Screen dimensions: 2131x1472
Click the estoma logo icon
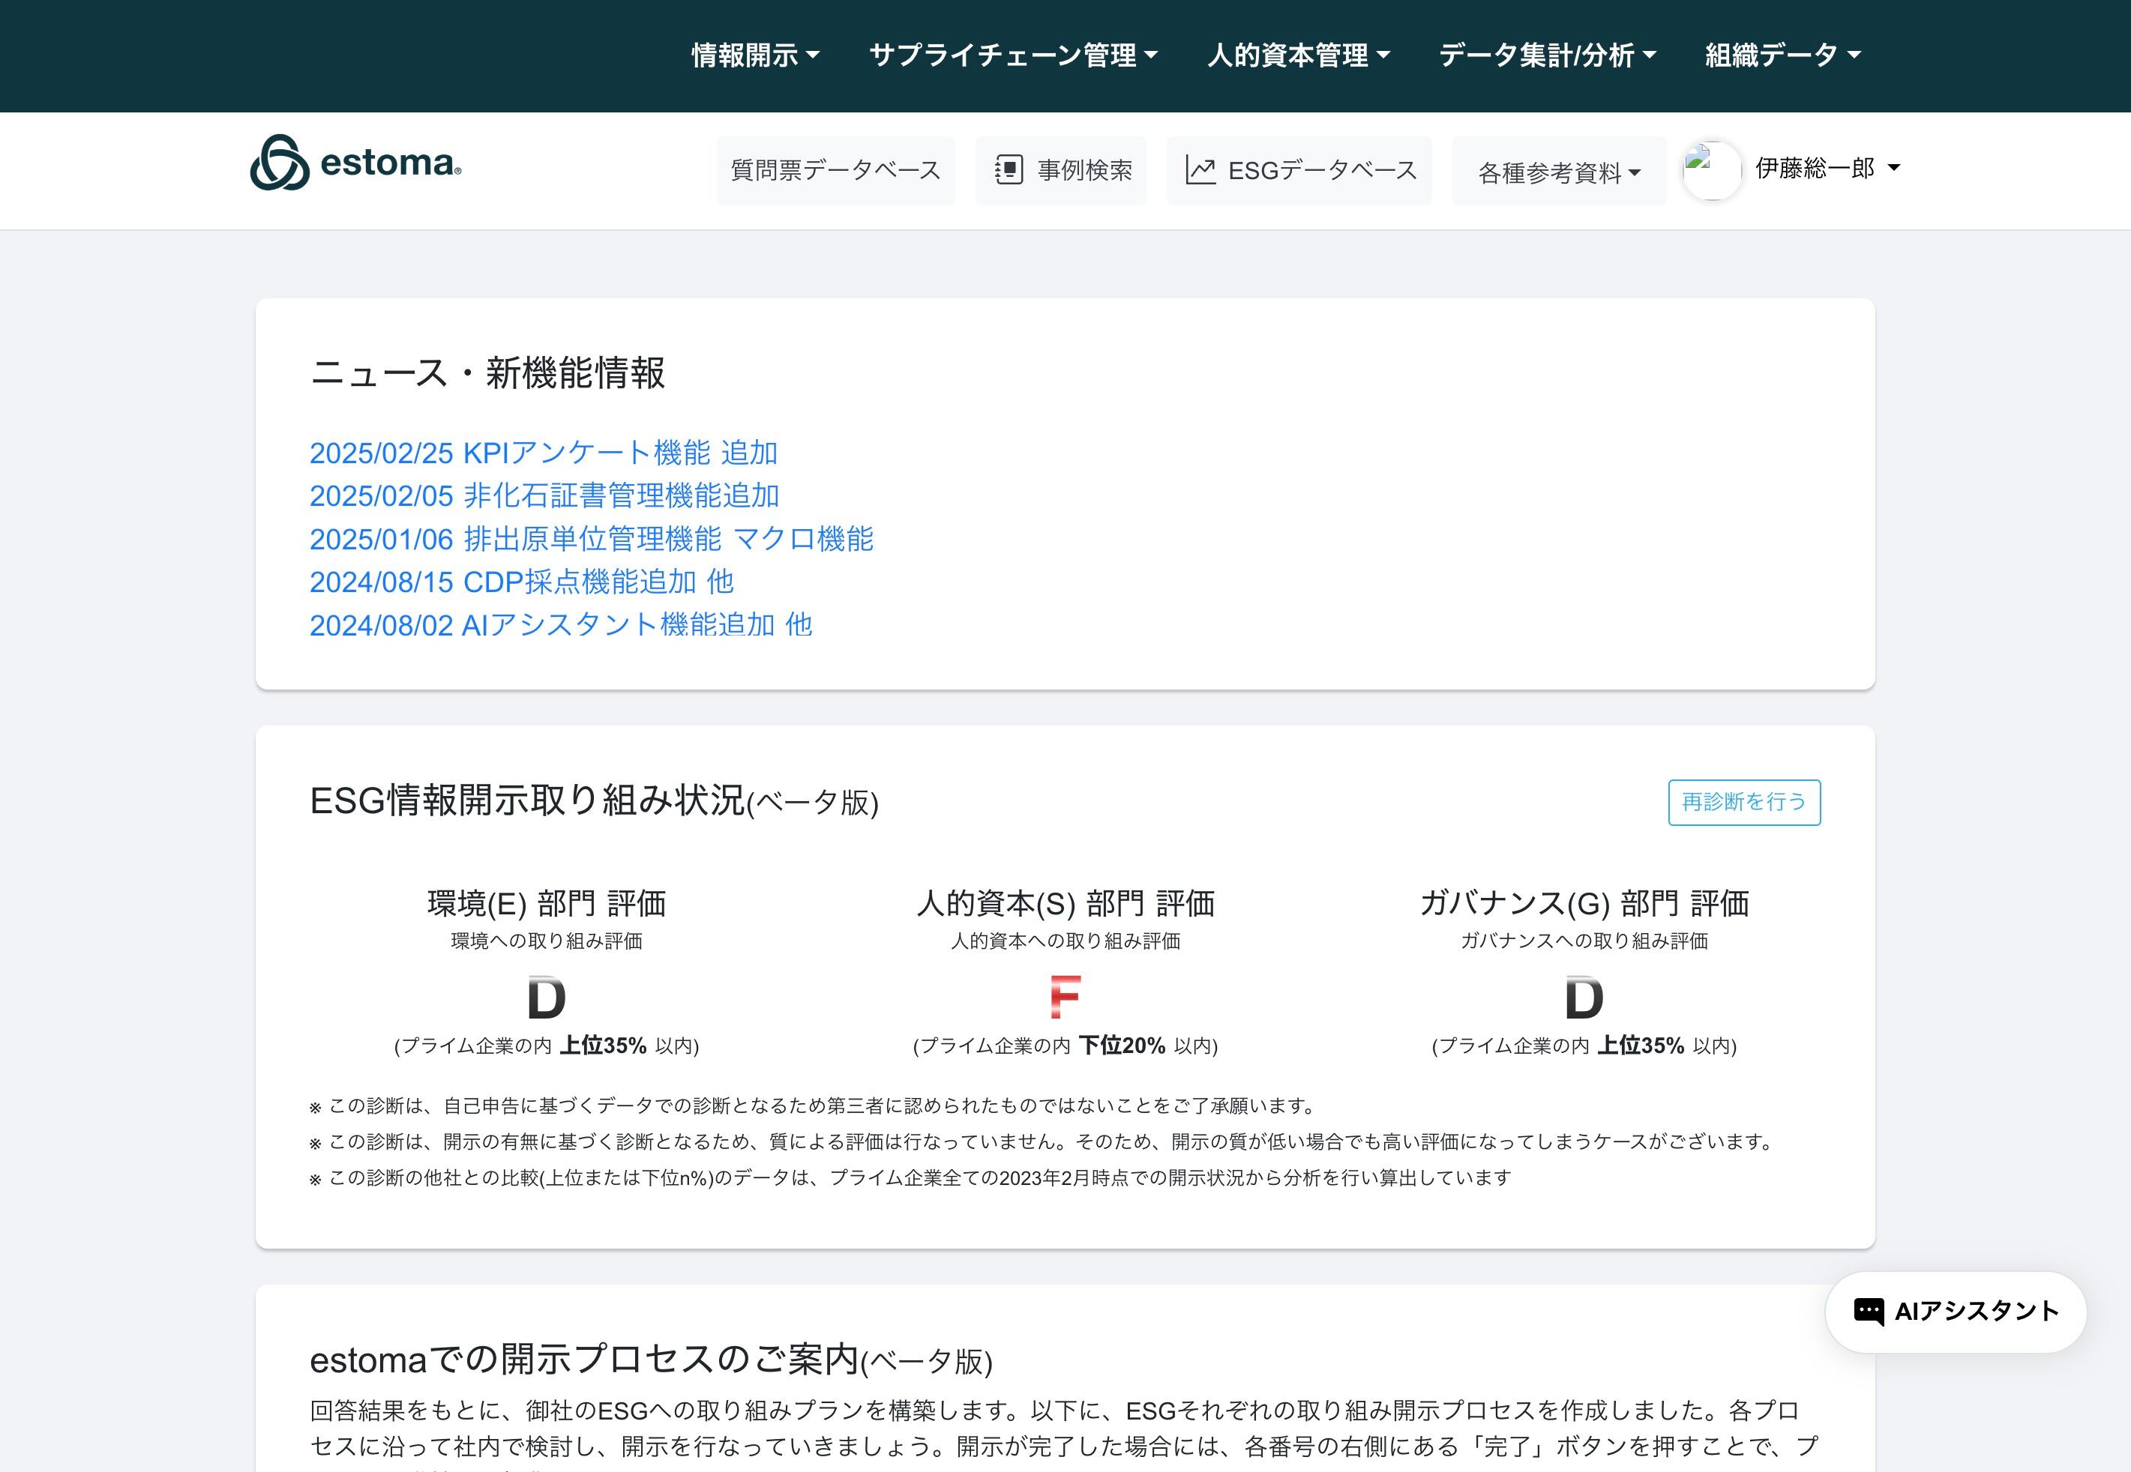[x=279, y=163]
